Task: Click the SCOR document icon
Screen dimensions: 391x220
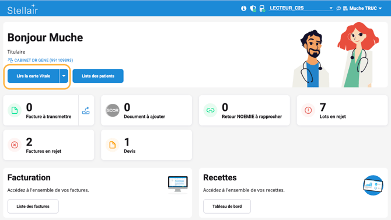Action: click(x=113, y=110)
